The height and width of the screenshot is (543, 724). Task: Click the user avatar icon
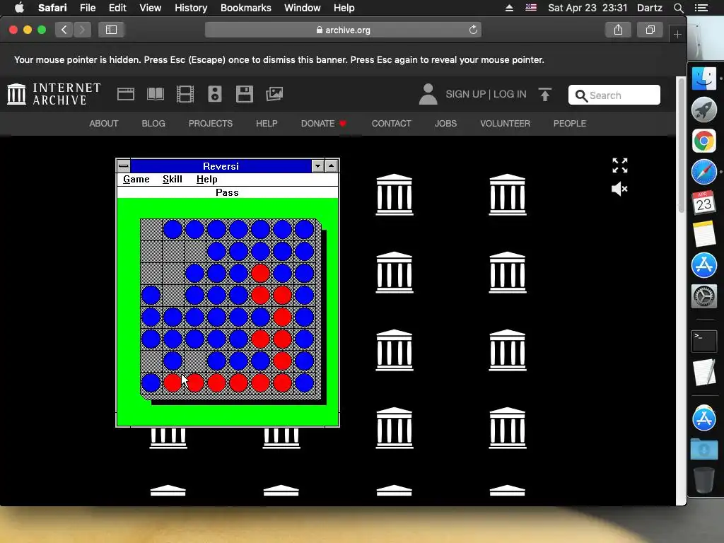click(x=428, y=94)
